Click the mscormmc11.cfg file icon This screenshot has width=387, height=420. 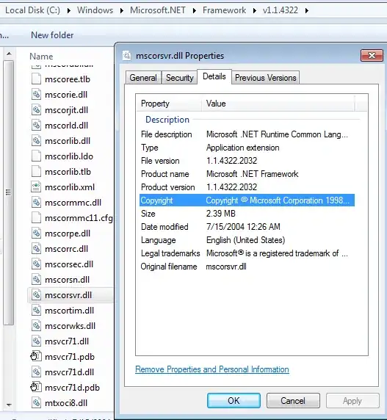[36, 218]
